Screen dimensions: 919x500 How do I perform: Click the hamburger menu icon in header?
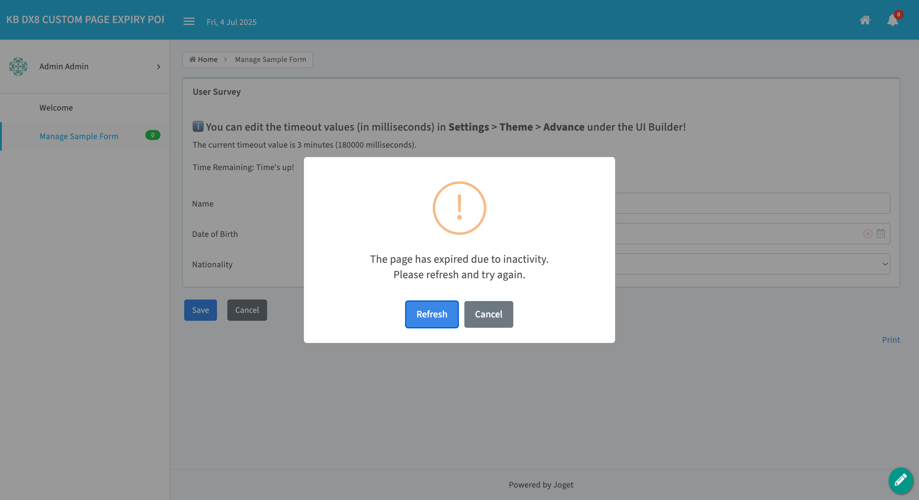(189, 21)
